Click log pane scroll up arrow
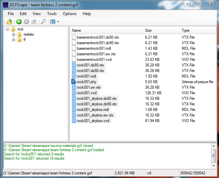 [x=214, y=146]
